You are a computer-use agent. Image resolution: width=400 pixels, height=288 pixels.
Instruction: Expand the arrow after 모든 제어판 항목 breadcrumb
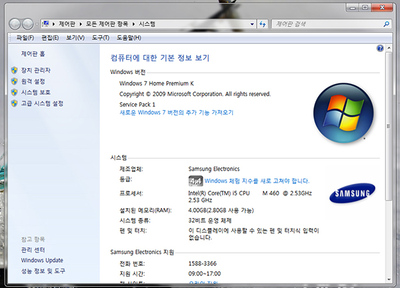point(133,24)
